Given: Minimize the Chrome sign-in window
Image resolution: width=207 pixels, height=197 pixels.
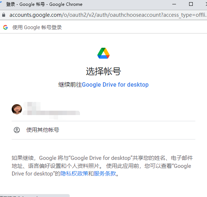Looking at the screenshot, I should tap(174, 4).
